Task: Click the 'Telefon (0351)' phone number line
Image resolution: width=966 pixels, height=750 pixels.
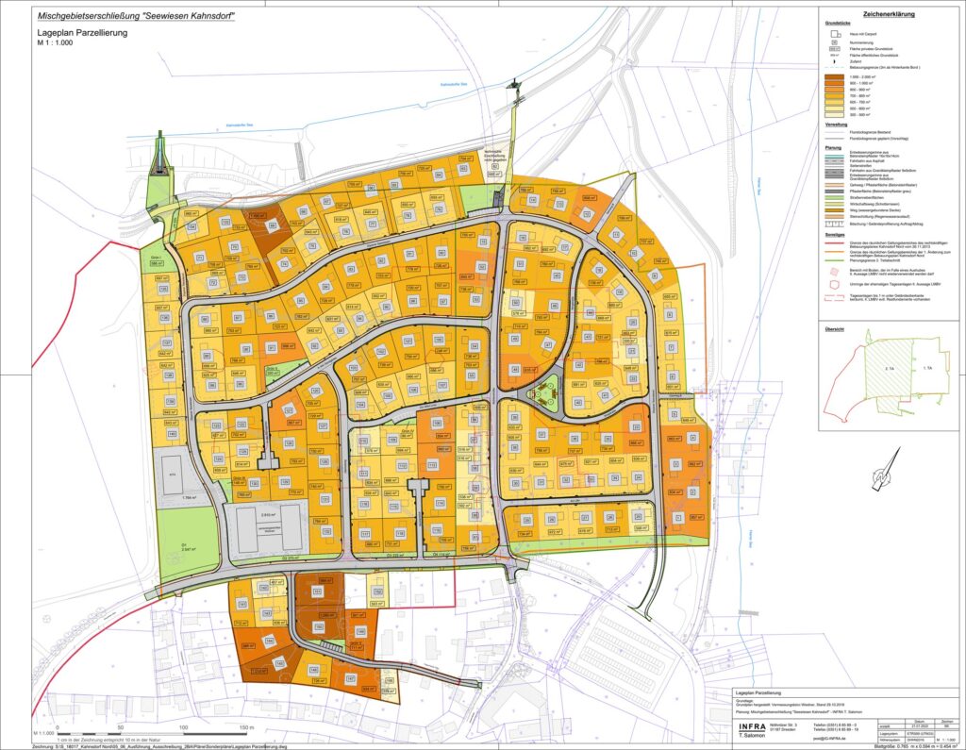Action: pos(835,725)
